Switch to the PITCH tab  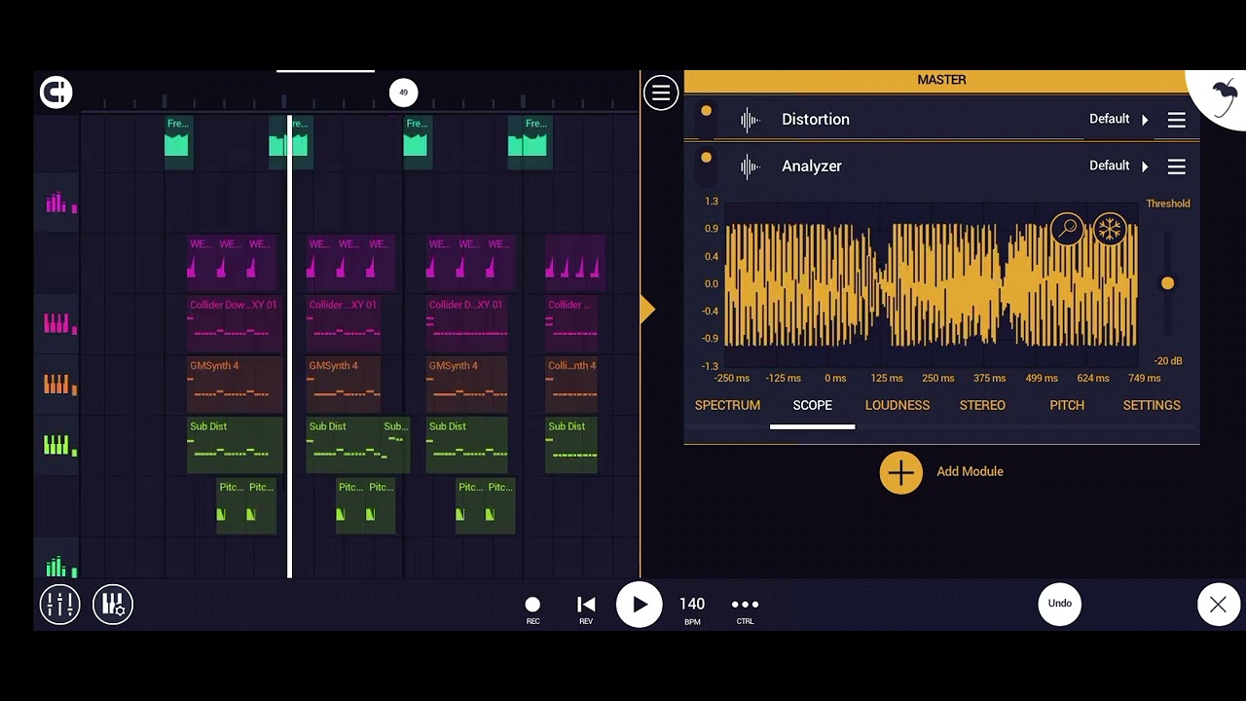(1067, 405)
